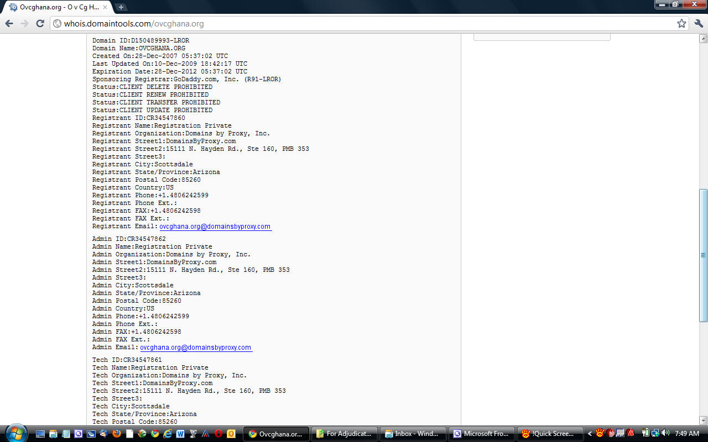Click the 'Domain Name:OVCGHANA.ORG' line
The width and height of the screenshot is (708, 442).
pos(139,49)
